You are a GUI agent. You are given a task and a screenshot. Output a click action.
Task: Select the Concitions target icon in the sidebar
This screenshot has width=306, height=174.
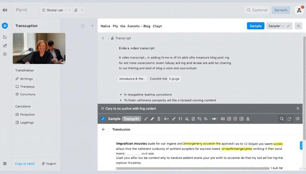17,94
